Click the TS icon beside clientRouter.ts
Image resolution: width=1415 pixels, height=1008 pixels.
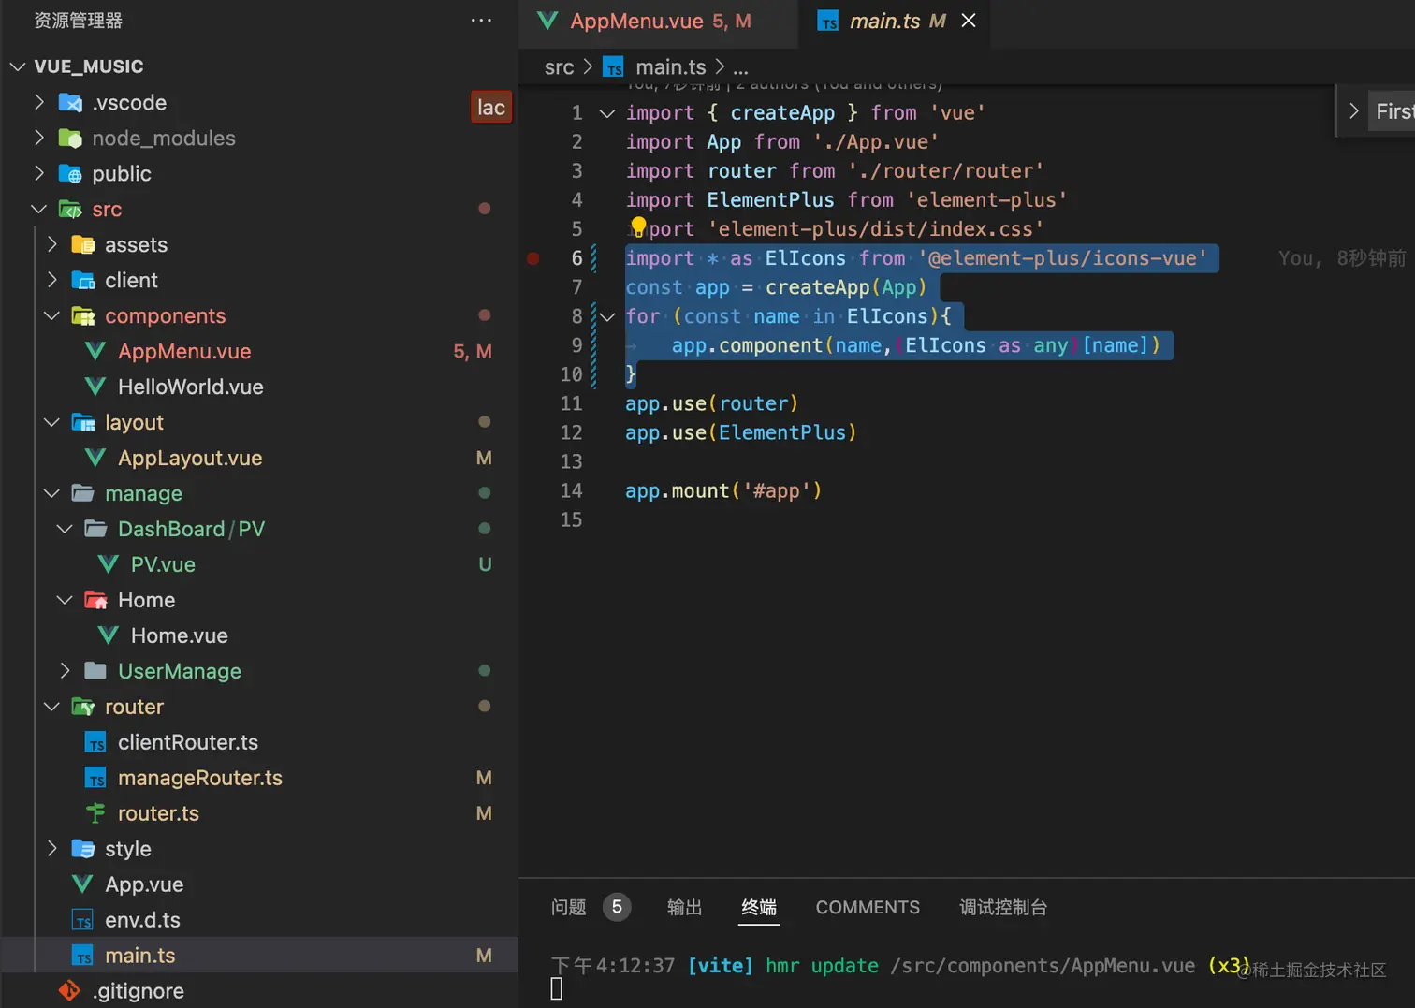[95, 743]
